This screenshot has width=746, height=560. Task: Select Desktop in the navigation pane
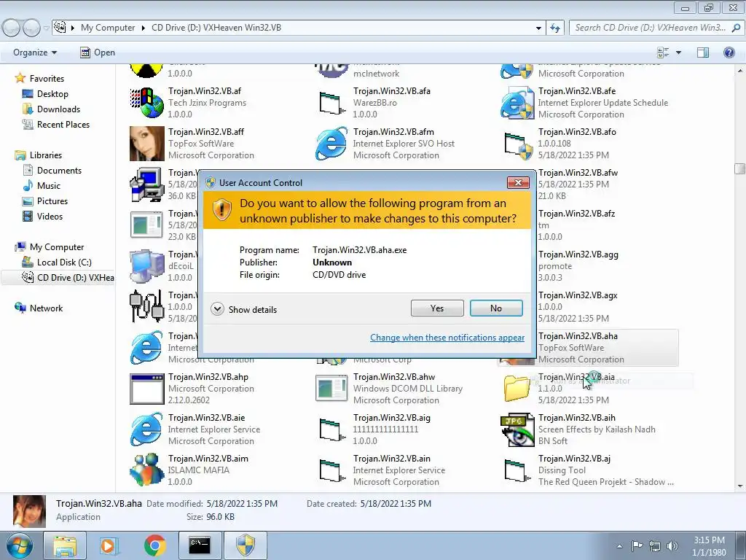pos(52,94)
